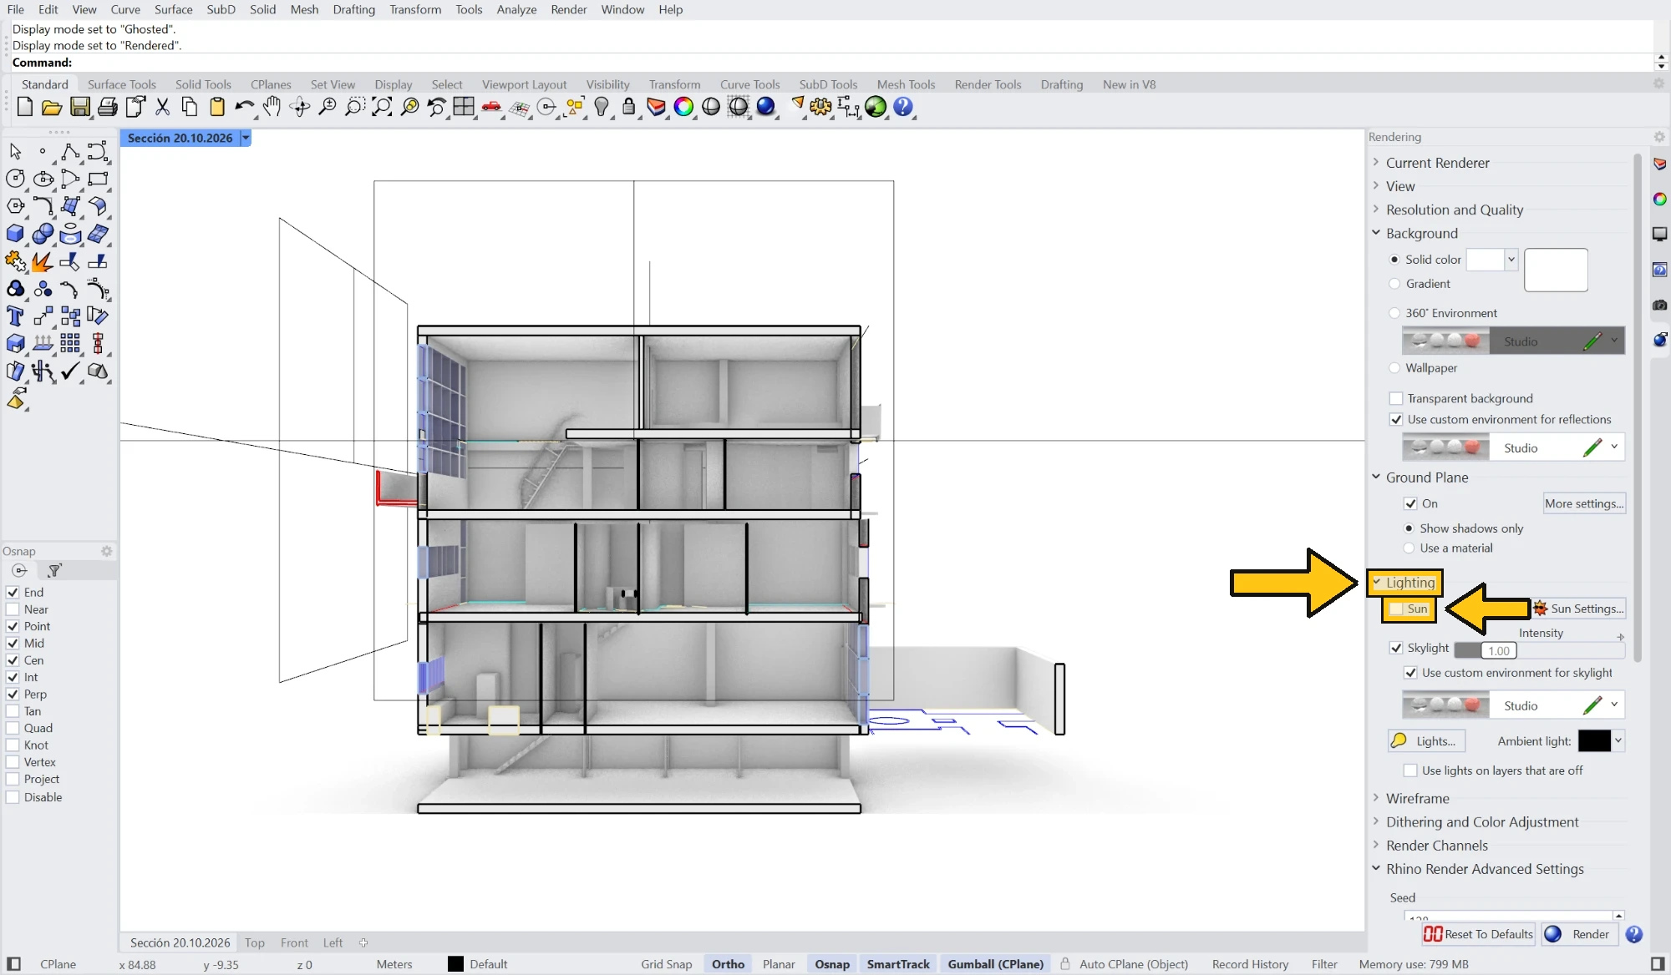This screenshot has width=1671, height=975.
Task: Open the viewport title dropdown arrow next to Sección 20.10.2026
Action: pos(246,138)
